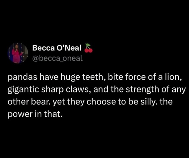The width and height of the screenshot is (189, 158).
Task: Click the word "and" on second line
Action: coord(101,89)
